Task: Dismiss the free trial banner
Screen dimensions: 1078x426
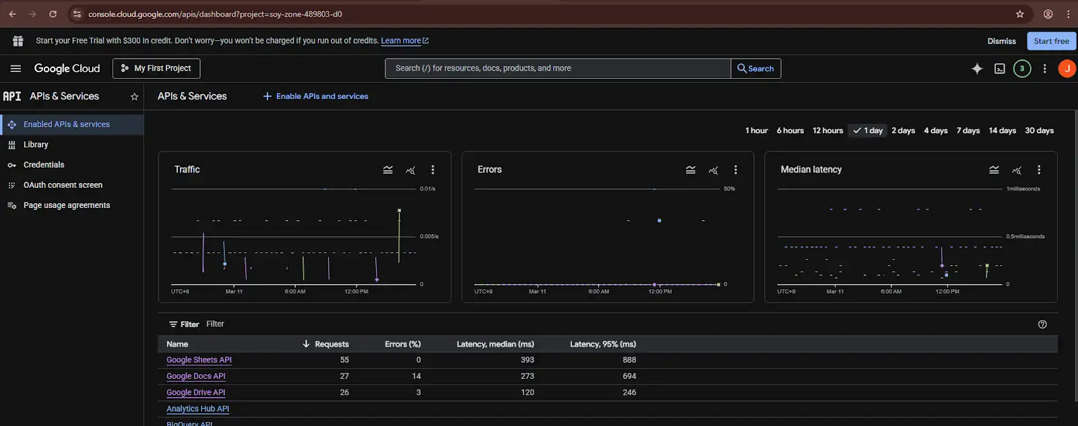Action: click(x=1002, y=41)
